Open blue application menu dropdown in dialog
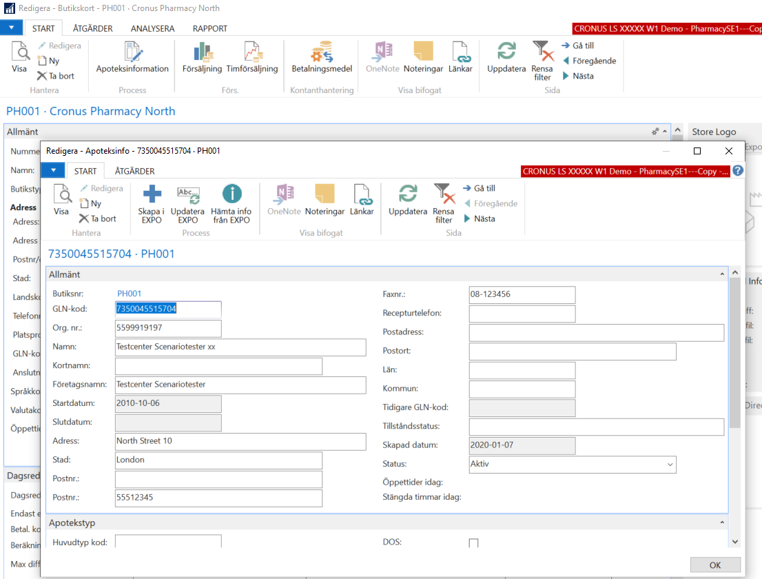Viewport: 762px width, 579px height. click(x=52, y=170)
